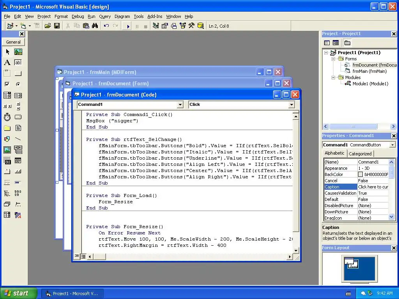
Task: Open the Click procedure dropdown
Action: click(291, 104)
